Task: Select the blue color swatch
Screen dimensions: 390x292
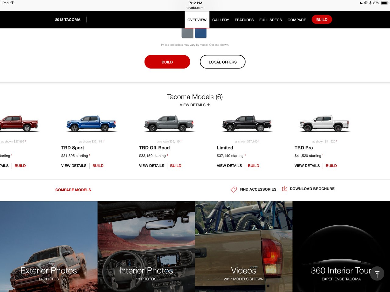Action: [x=201, y=33]
